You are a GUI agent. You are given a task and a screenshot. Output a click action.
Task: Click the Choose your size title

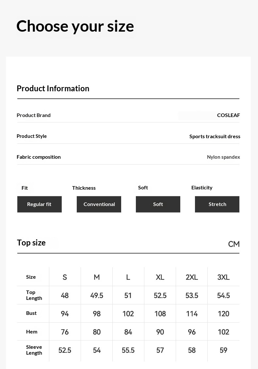75,26
